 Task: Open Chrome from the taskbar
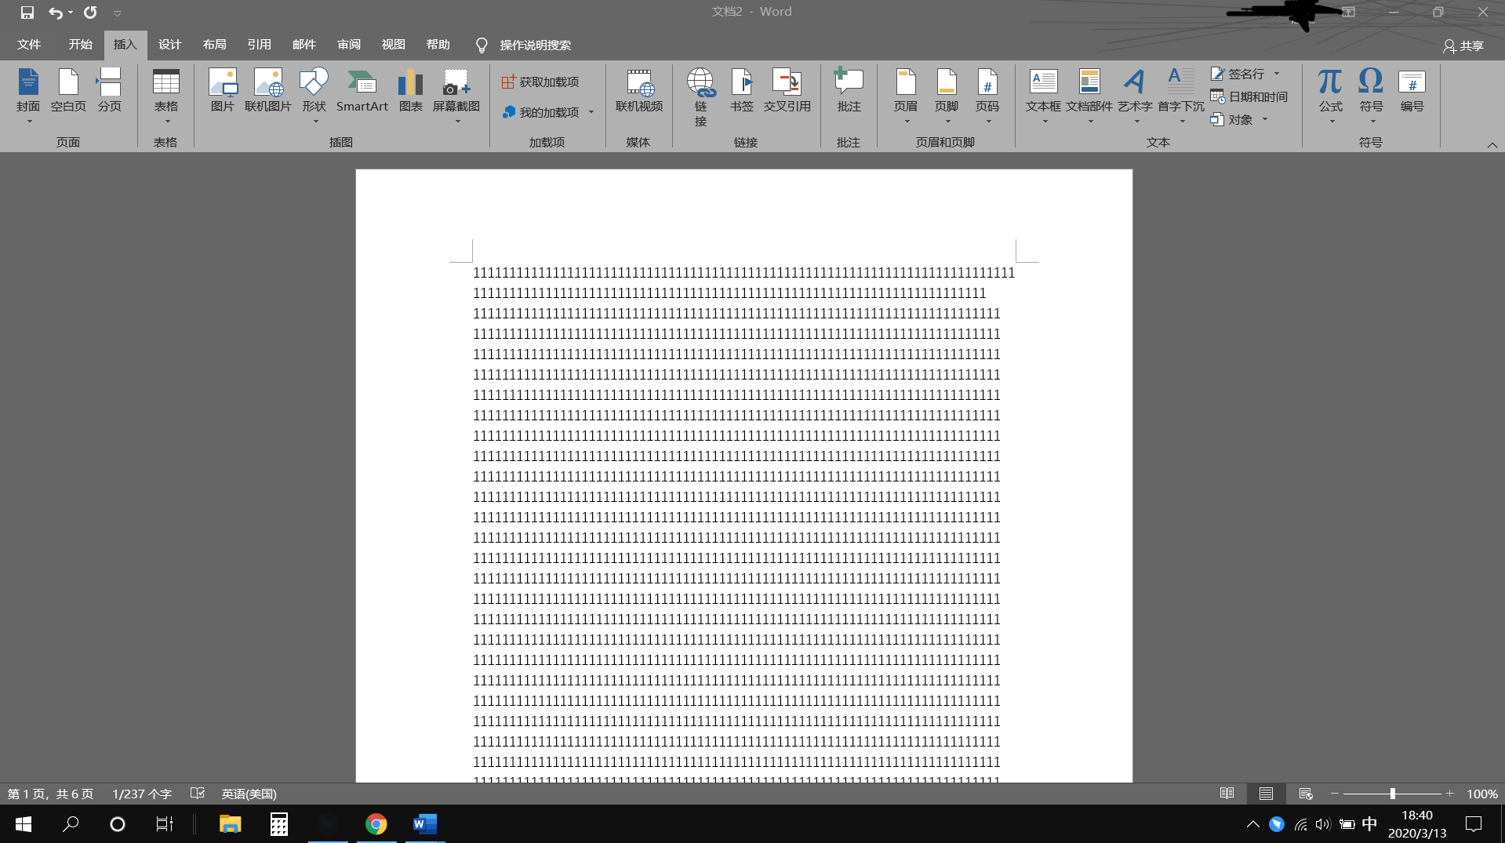[x=376, y=824]
